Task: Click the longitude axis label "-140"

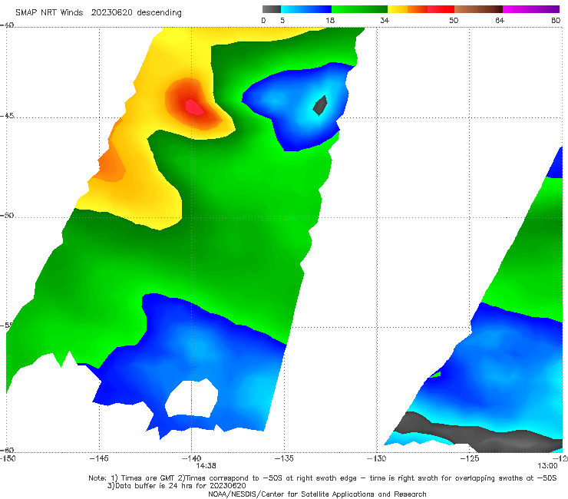Action: 191,458
